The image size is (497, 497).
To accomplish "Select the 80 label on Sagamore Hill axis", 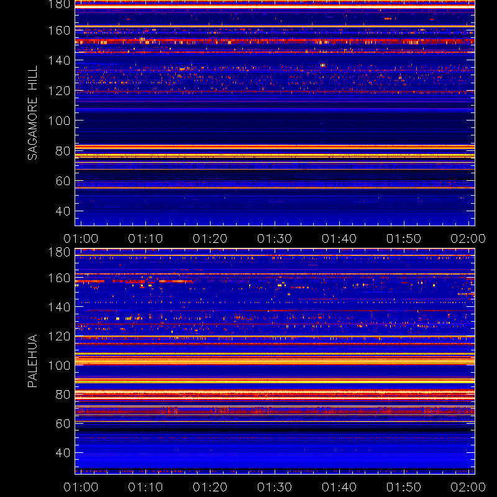I will point(63,151).
